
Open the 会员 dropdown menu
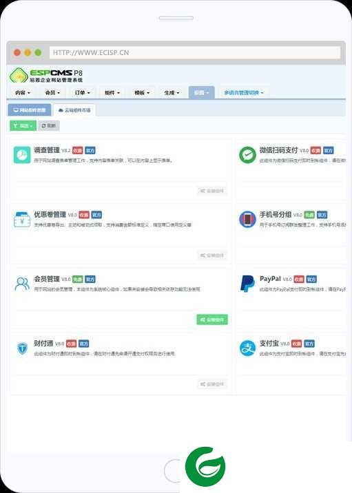coord(52,93)
